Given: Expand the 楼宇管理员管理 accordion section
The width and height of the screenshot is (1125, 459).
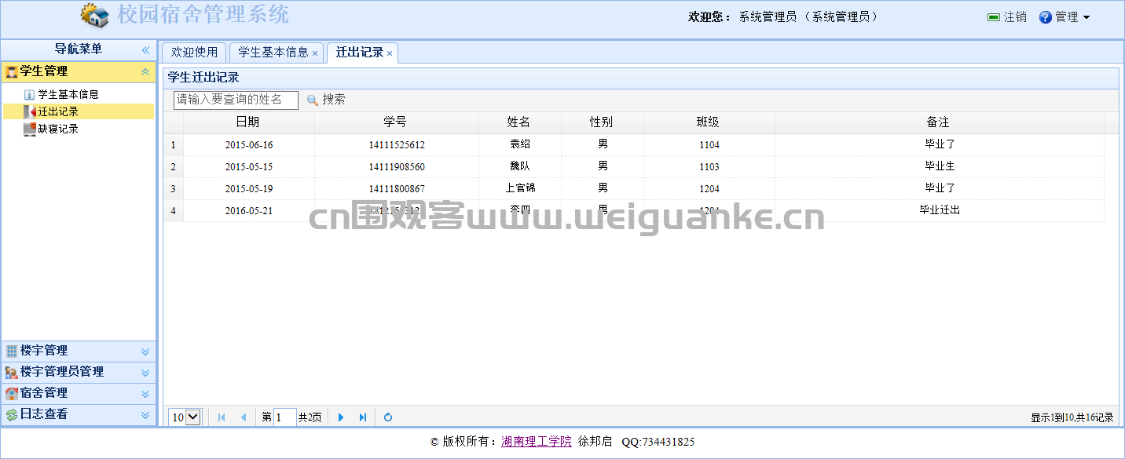Looking at the screenshot, I should pyautogui.click(x=145, y=373).
